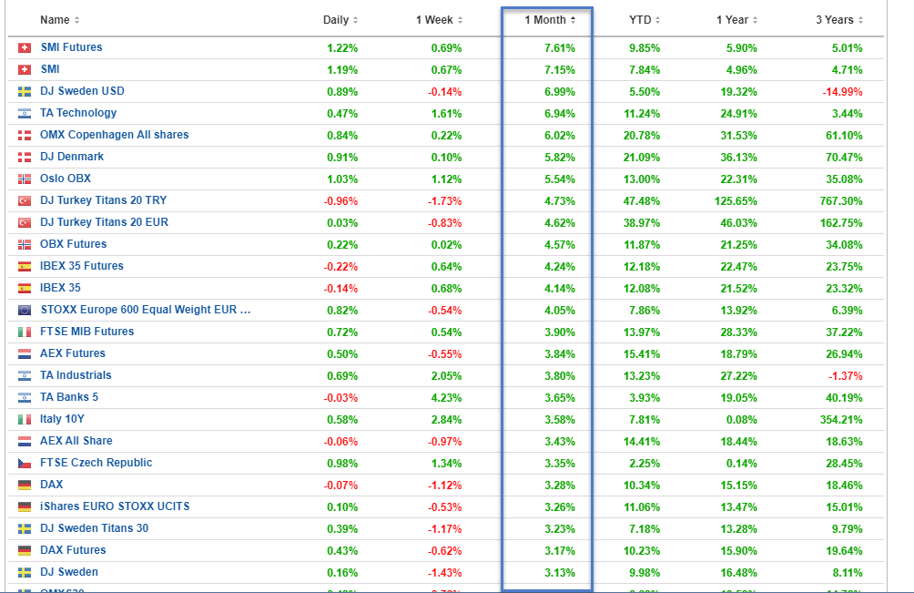Open the Italy 10Y link
Viewport: 914px width, 593px height.
[62, 419]
